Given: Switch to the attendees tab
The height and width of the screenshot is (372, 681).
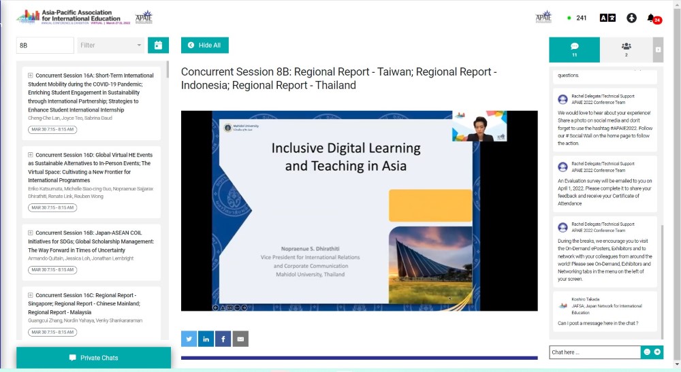Looking at the screenshot, I should pos(626,50).
